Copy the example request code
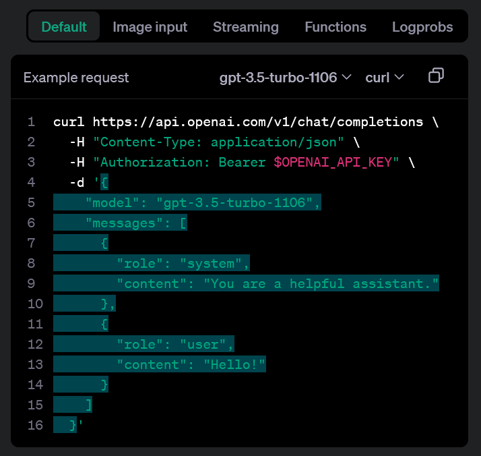Image resolution: width=481 pixels, height=456 pixels. click(436, 76)
